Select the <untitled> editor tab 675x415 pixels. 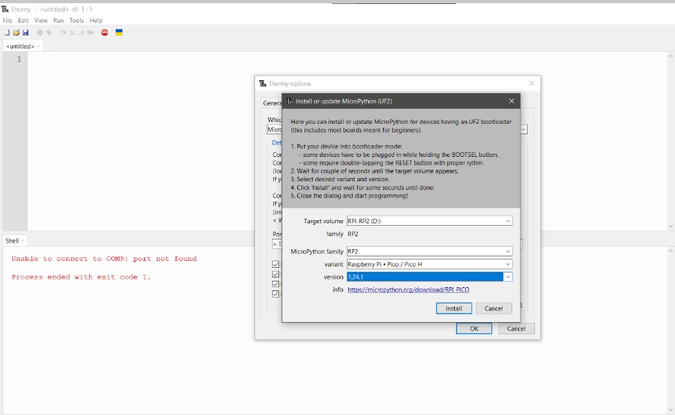pos(20,46)
